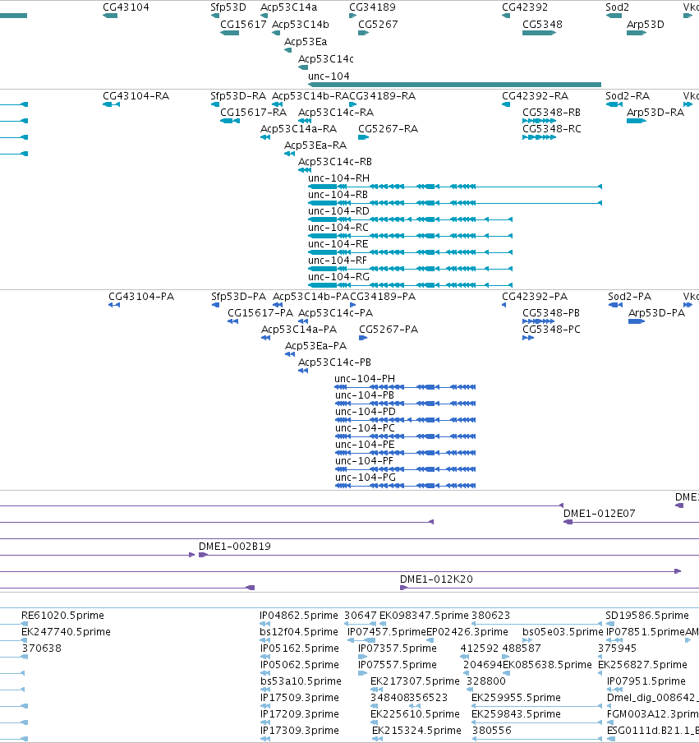Click the IP04862.5prime EST label
699x743 pixels.
[x=299, y=615]
